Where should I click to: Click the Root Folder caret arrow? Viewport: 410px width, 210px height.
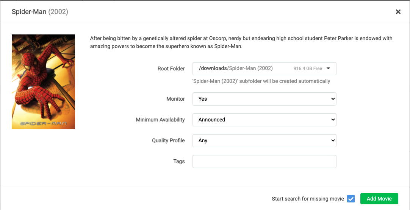pyautogui.click(x=329, y=68)
